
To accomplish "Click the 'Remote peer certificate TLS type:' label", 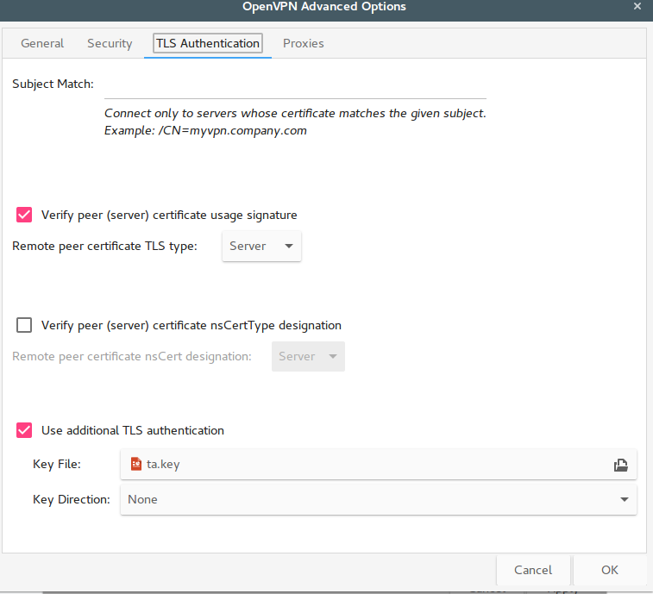I will 104,246.
